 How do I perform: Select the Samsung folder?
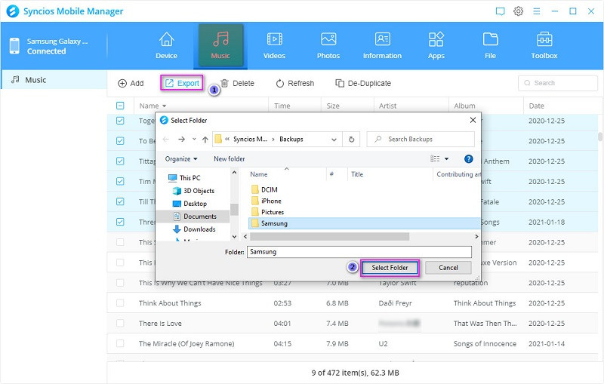364,223
